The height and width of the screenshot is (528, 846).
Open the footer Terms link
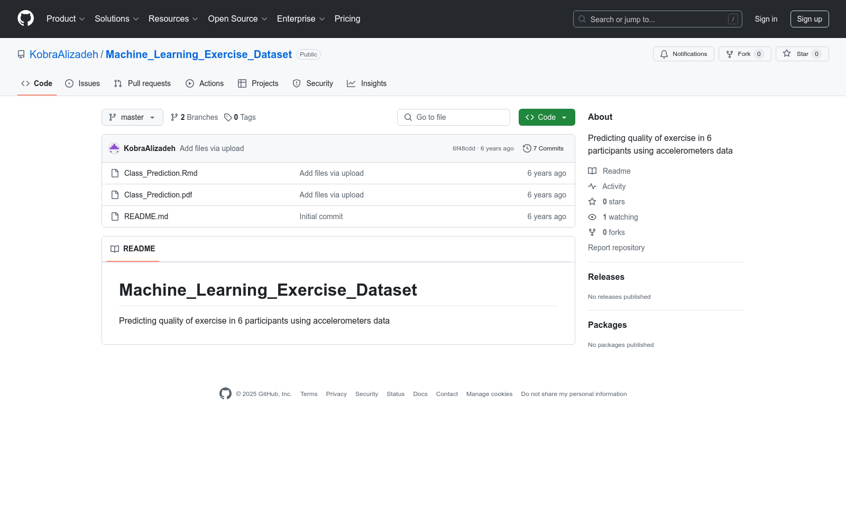click(x=309, y=394)
